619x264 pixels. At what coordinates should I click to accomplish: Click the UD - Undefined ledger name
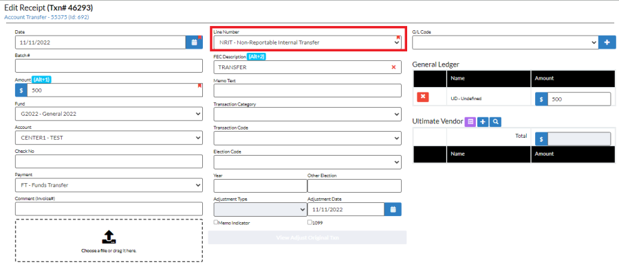466,99
